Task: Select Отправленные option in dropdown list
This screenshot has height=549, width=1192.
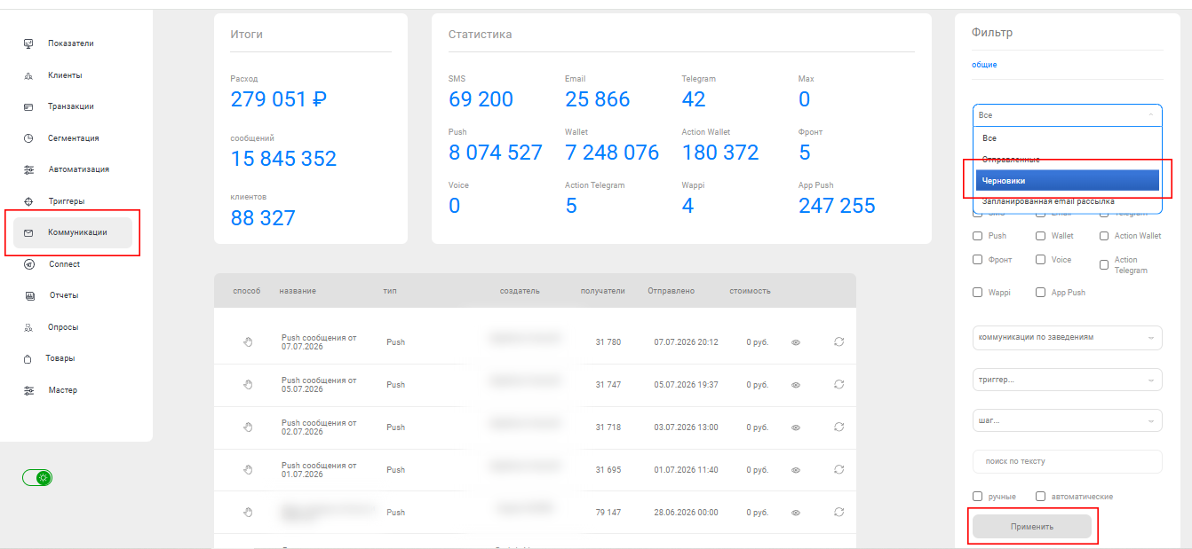Action: click(1068, 159)
